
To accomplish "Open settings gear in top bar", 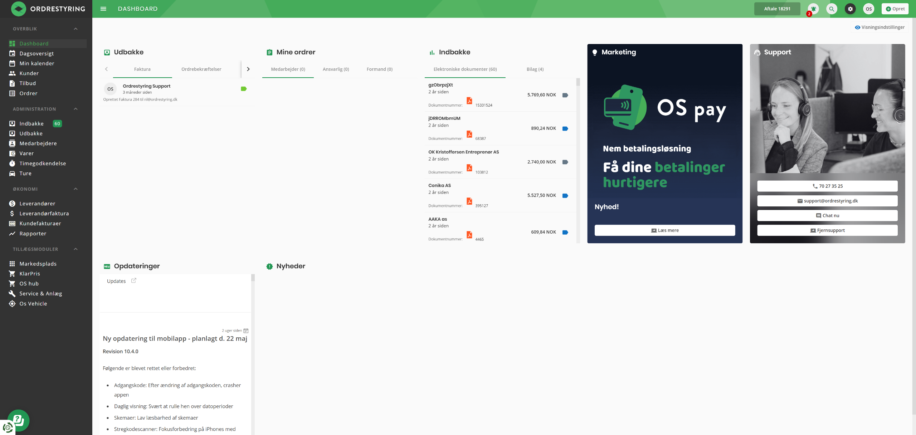I will pos(850,9).
